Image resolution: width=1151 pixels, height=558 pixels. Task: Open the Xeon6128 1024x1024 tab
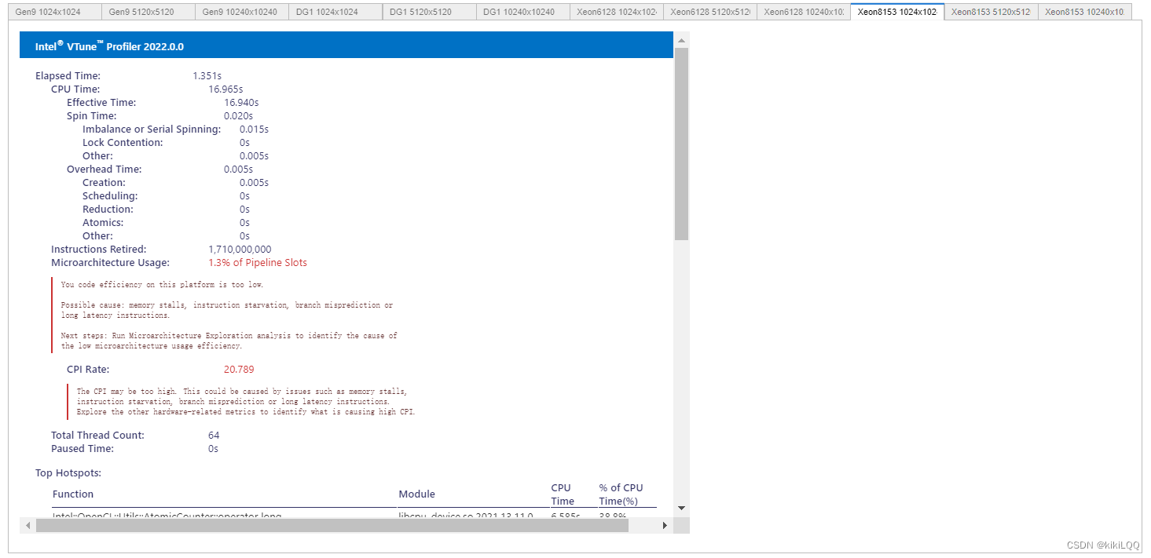point(617,12)
